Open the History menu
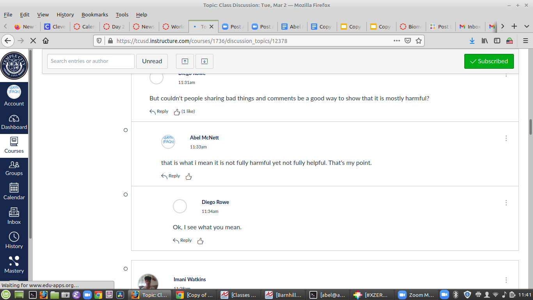 tap(65, 14)
